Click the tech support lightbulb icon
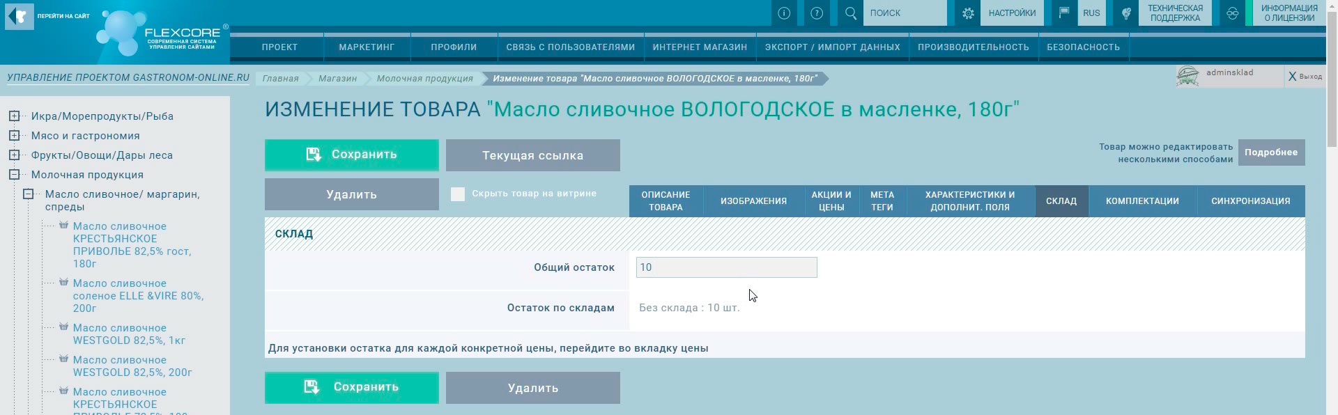 1126,13
